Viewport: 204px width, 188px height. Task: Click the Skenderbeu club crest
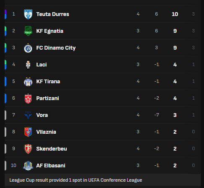pos(28,149)
